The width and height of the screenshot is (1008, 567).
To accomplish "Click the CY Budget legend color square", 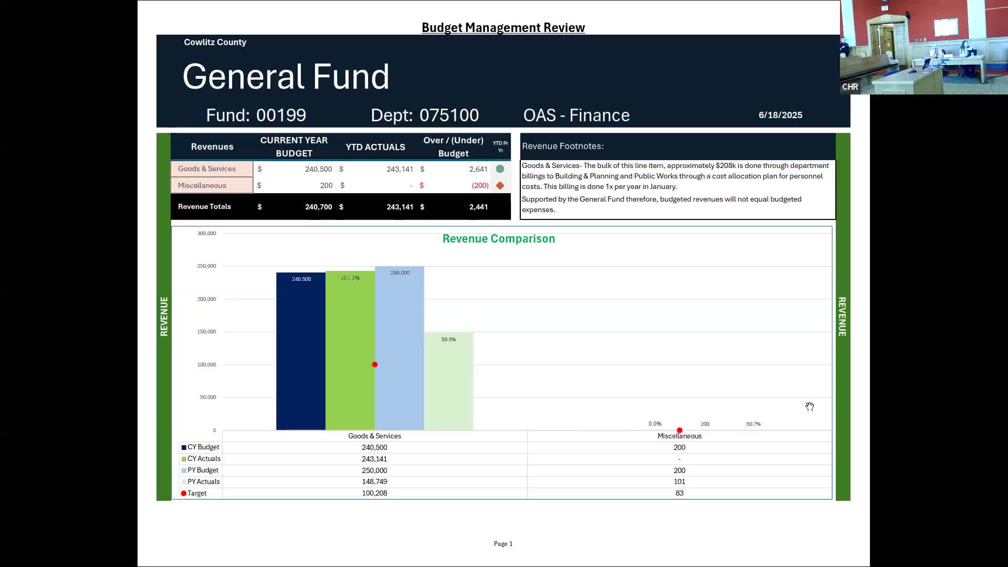I will click(184, 447).
